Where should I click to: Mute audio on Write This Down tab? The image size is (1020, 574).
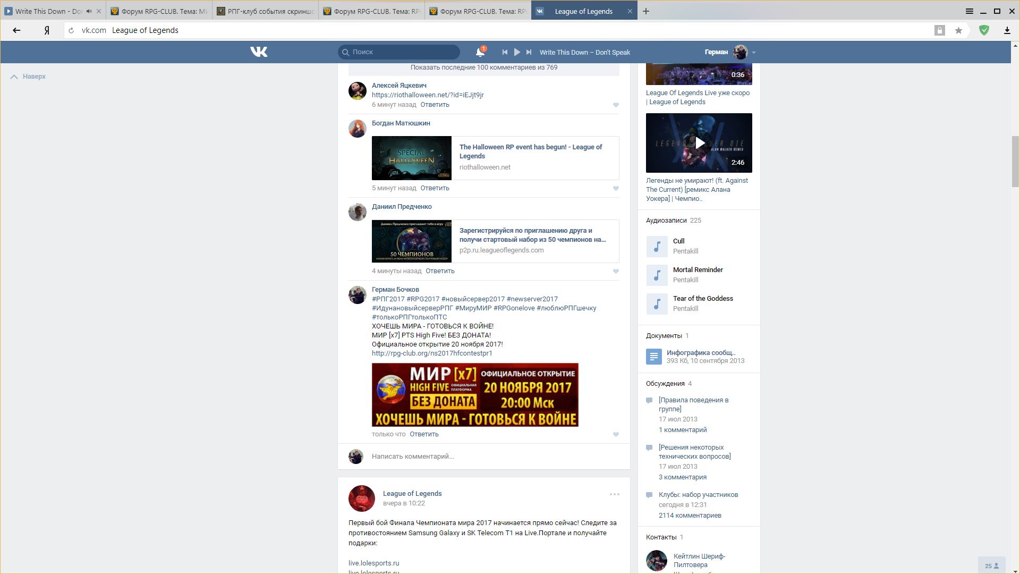(x=89, y=11)
